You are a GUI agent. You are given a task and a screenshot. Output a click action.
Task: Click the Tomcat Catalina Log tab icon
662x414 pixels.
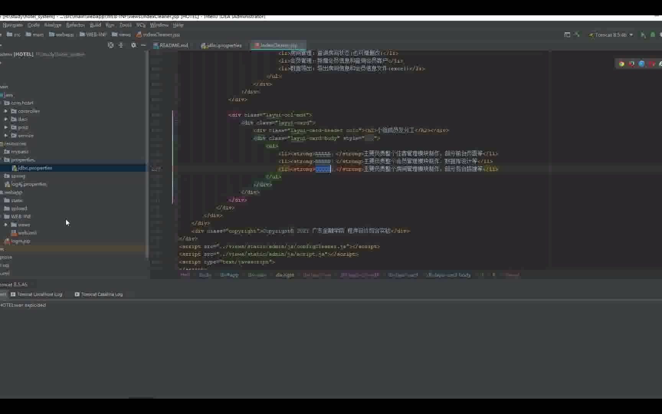point(77,294)
